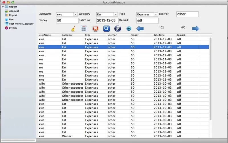Viewport: 228px width, 143px height.
Task: Sort by userName column header
Action: pyautogui.click(x=50, y=35)
